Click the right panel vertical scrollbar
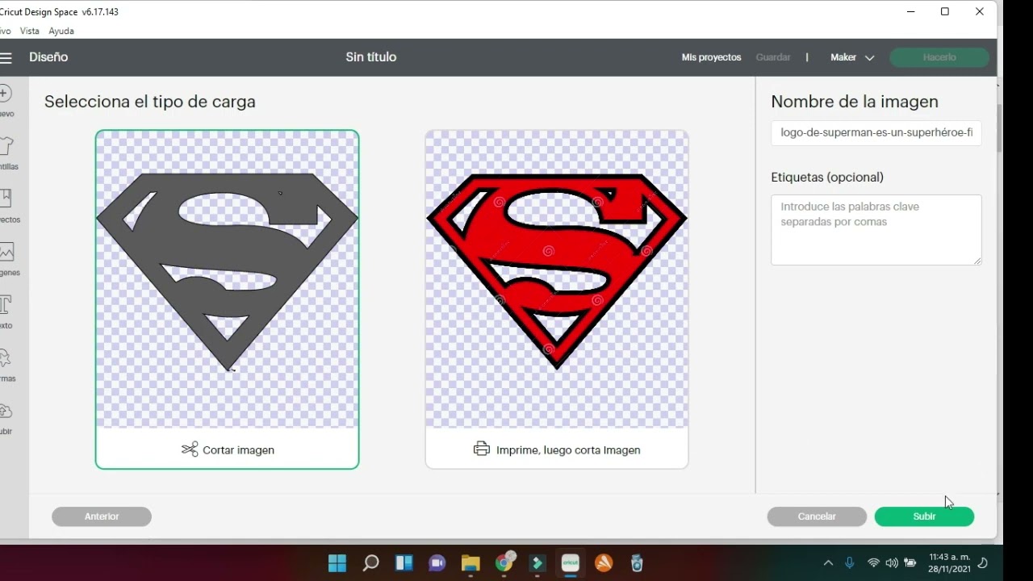 tap(999, 128)
